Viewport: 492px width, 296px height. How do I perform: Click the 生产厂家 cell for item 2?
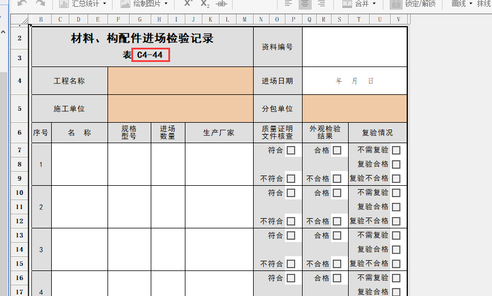[x=219, y=207]
